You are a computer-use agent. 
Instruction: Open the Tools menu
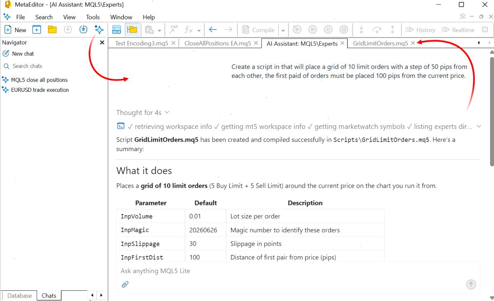93,17
